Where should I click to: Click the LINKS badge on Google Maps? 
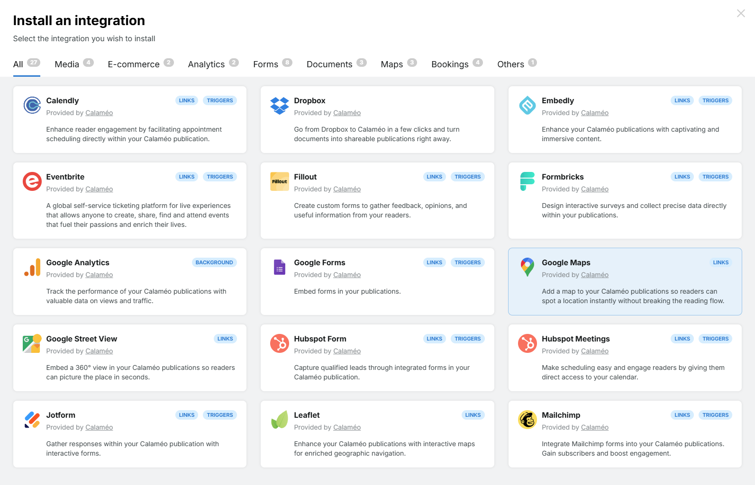pyautogui.click(x=721, y=262)
